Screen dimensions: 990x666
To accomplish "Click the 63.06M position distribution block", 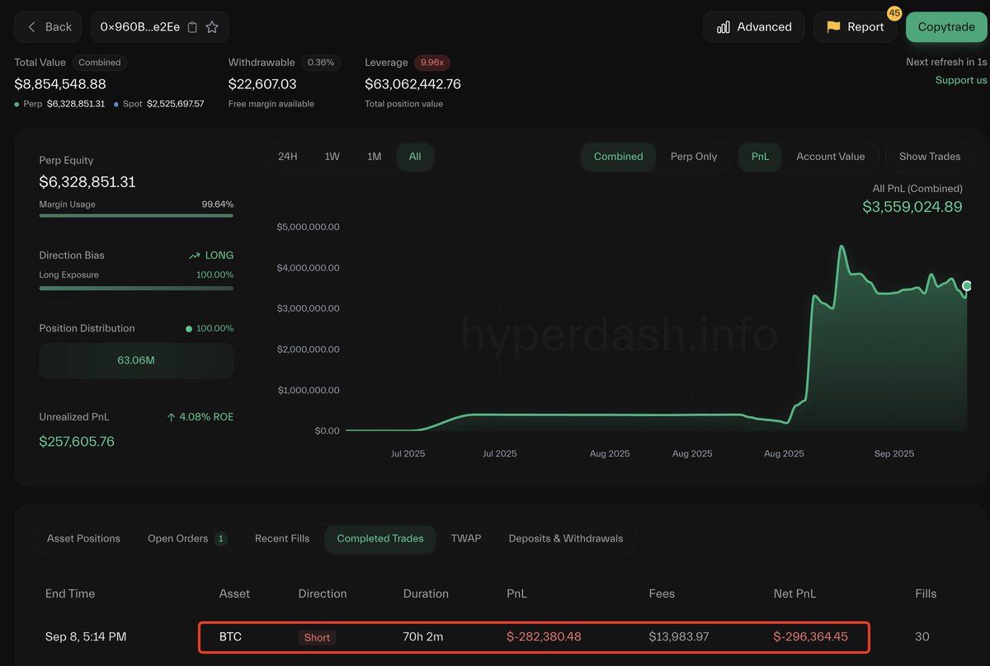I will tap(136, 360).
